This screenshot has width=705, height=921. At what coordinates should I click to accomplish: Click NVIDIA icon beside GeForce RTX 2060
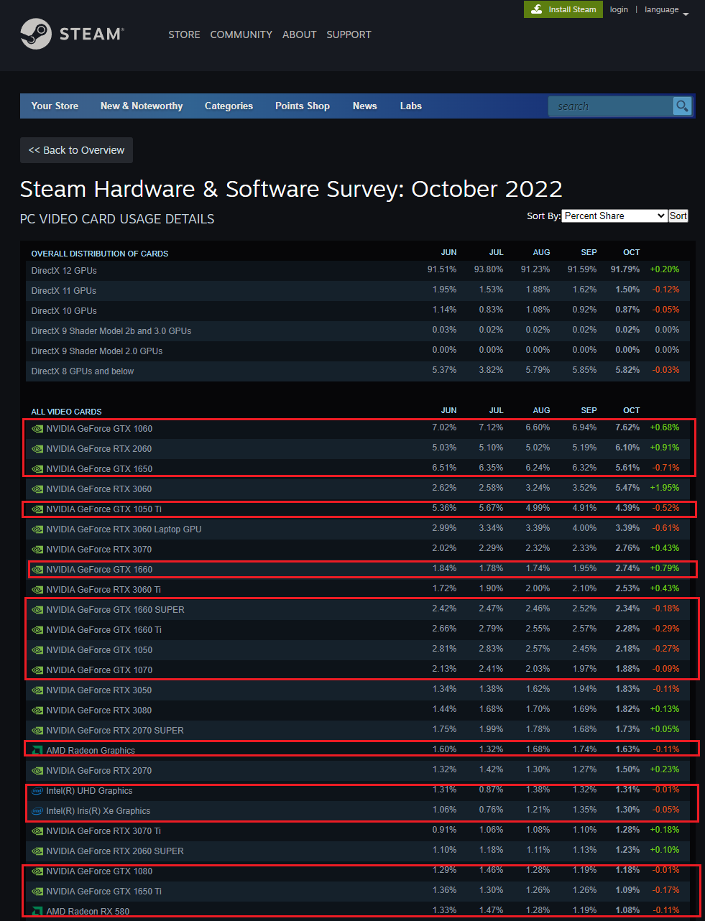[37, 449]
